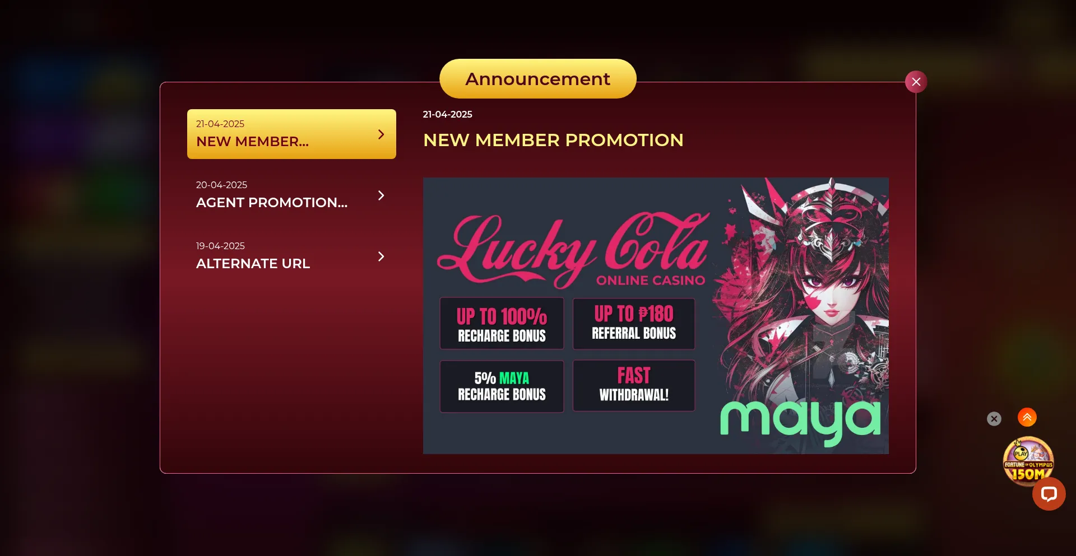Dismiss the floating Fortune of Olympus widget
Image resolution: width=1076 pixels, height=556 pixels.
[x=994, y=419]
